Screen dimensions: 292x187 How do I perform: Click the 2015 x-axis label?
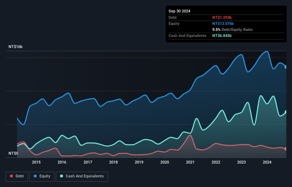point(36,162)
